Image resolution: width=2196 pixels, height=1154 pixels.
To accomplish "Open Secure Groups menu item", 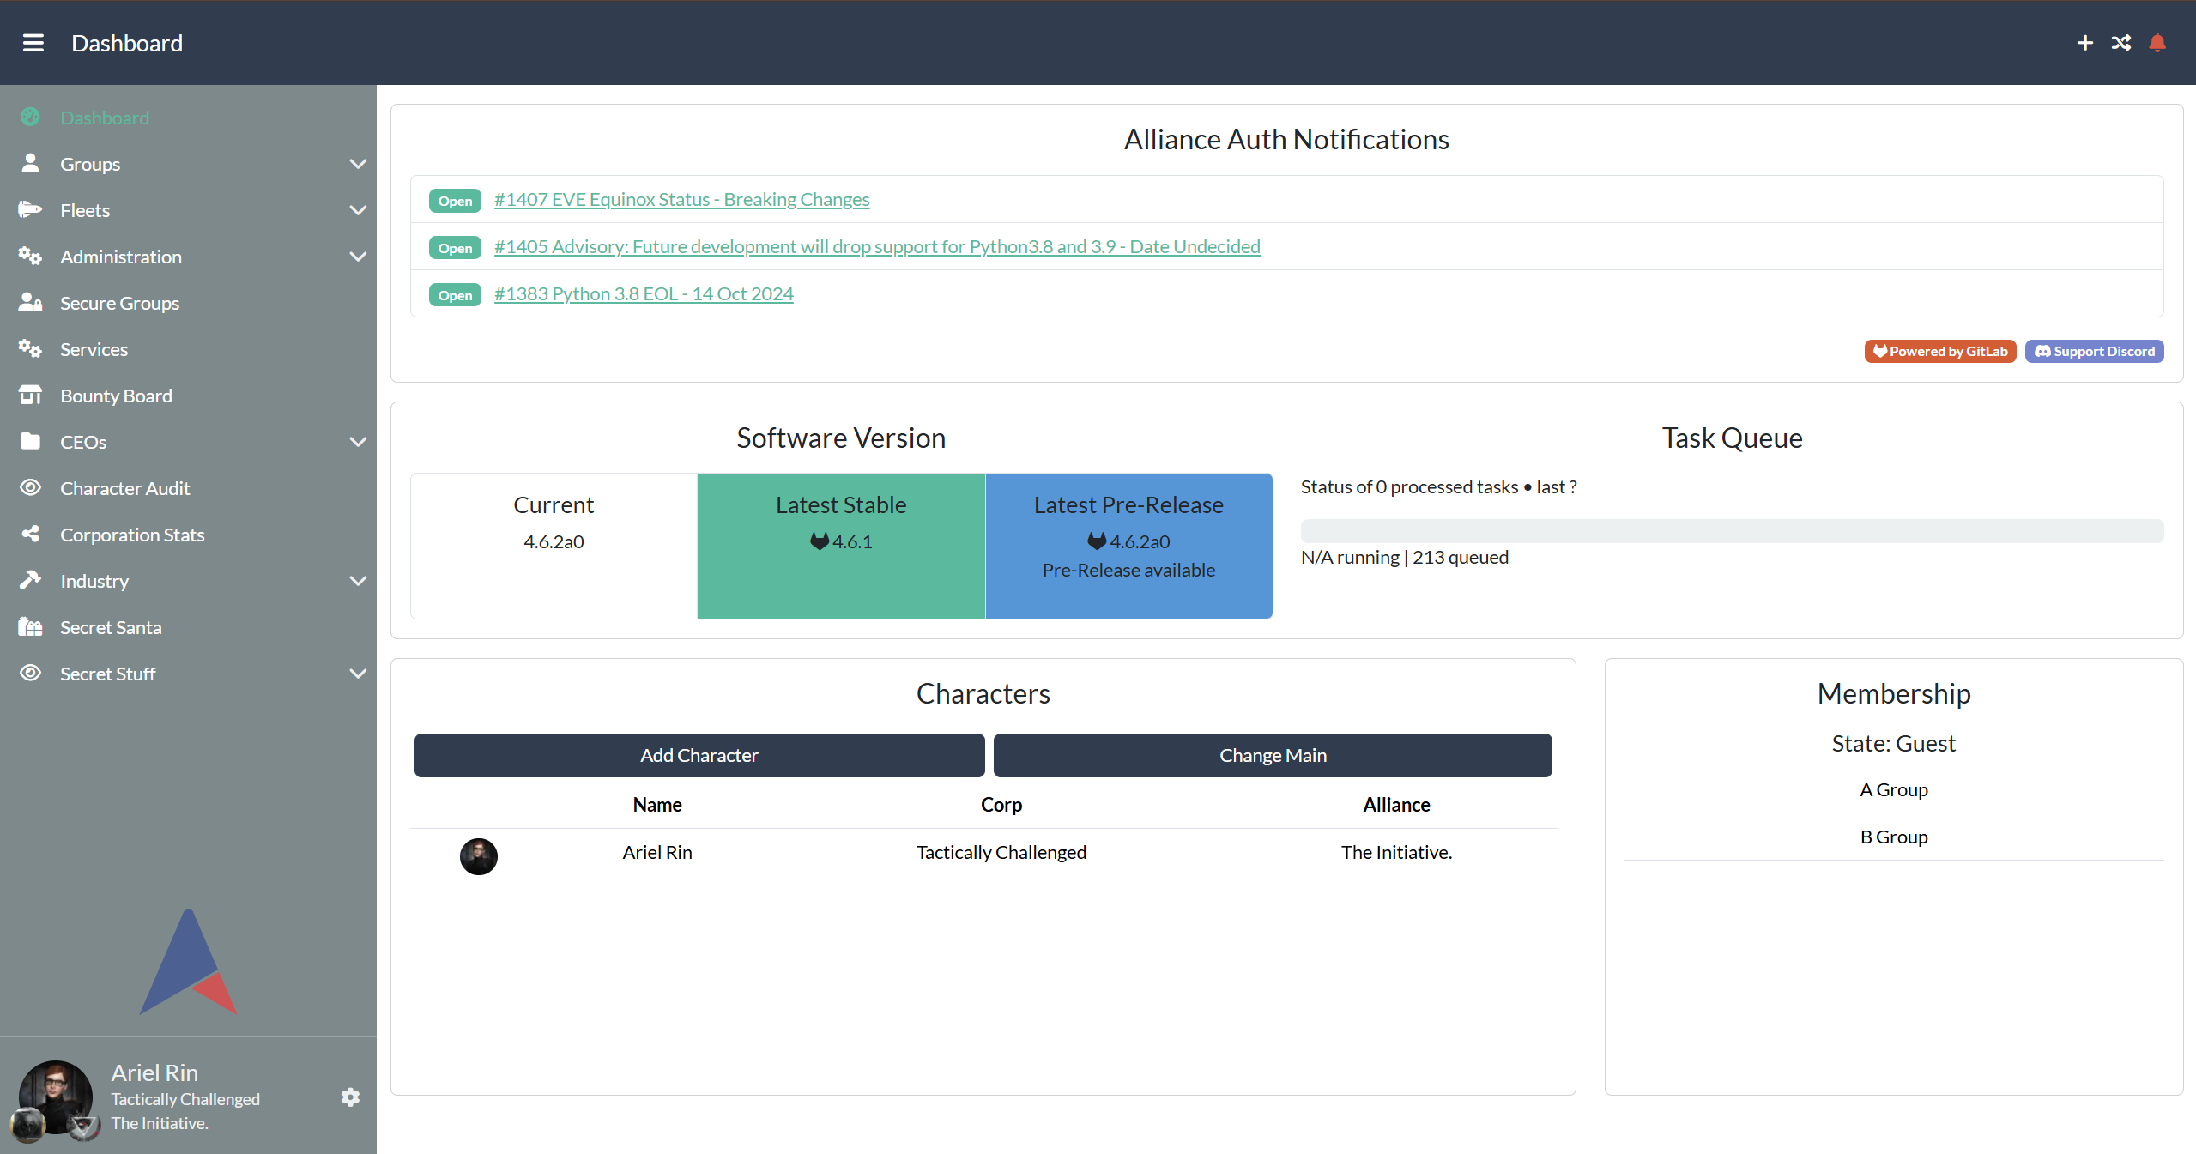I will click(119, 303).
